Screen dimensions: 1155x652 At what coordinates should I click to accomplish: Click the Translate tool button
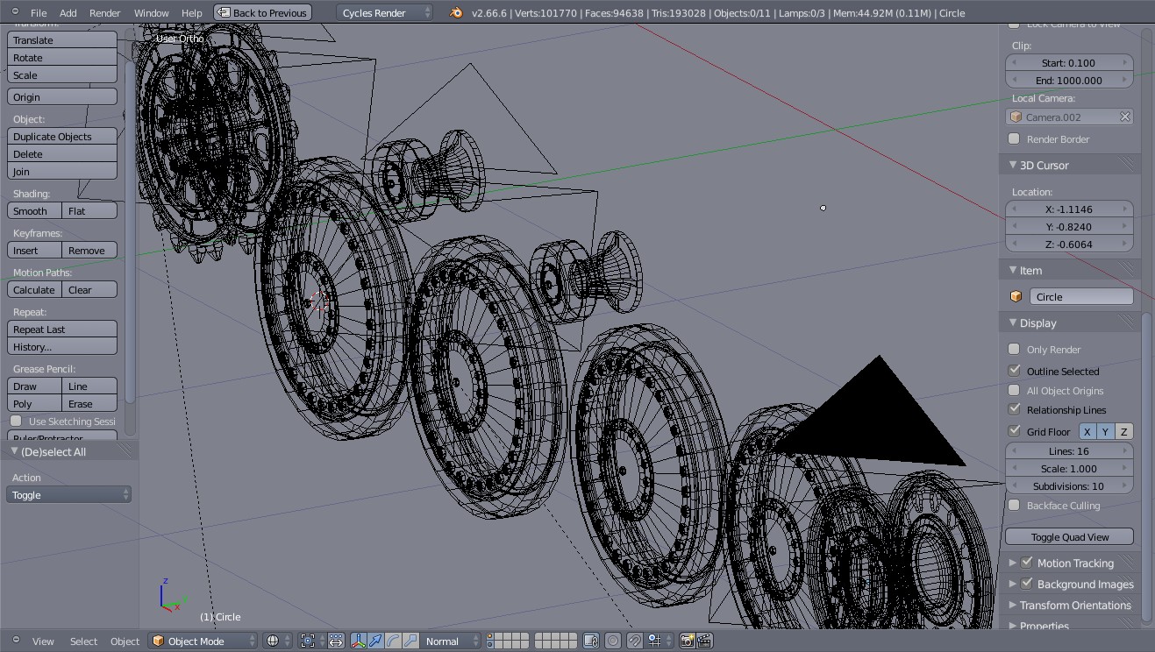point(62,40)
